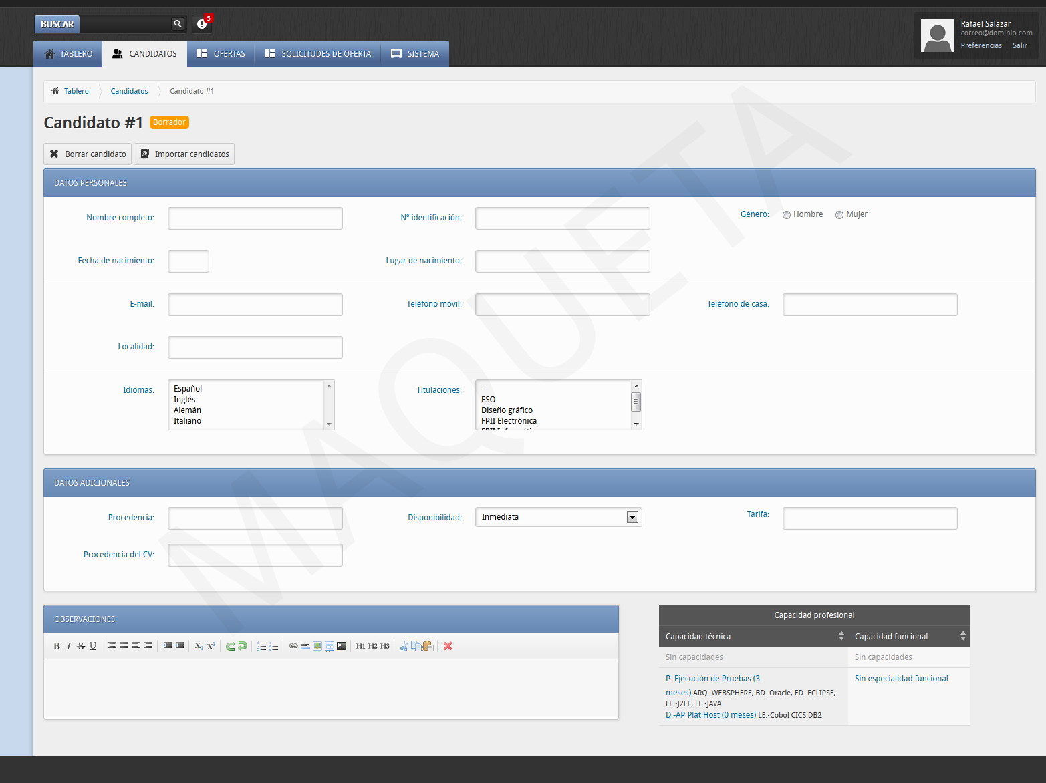Apply strikethrough formatting in the editor
Viewport: 1046px width, 783px height.
click(81, 646)
